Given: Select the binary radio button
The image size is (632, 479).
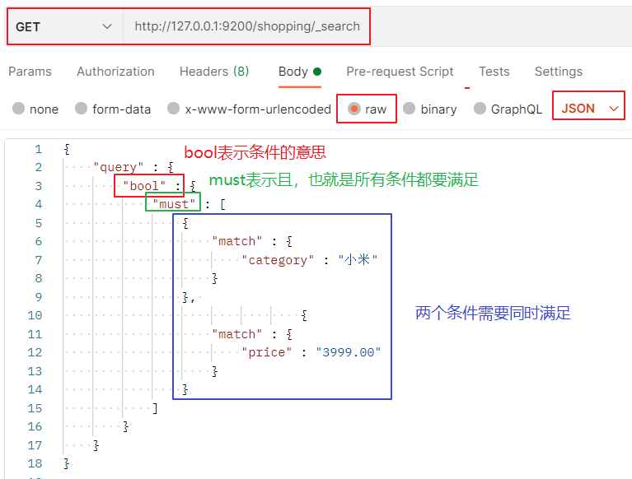Looking at the screenshot, I should pos(409,109).
